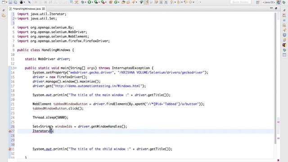Restore the left sidebar view stack
Screen dimensions: 288x162
click(4, 10)
